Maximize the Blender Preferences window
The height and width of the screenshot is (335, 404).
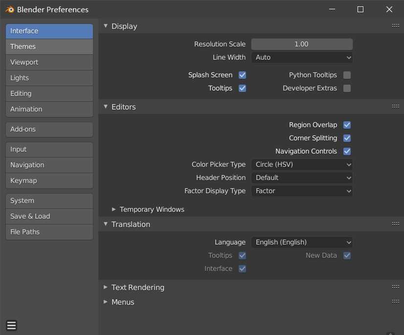click(x=360, y=9)
